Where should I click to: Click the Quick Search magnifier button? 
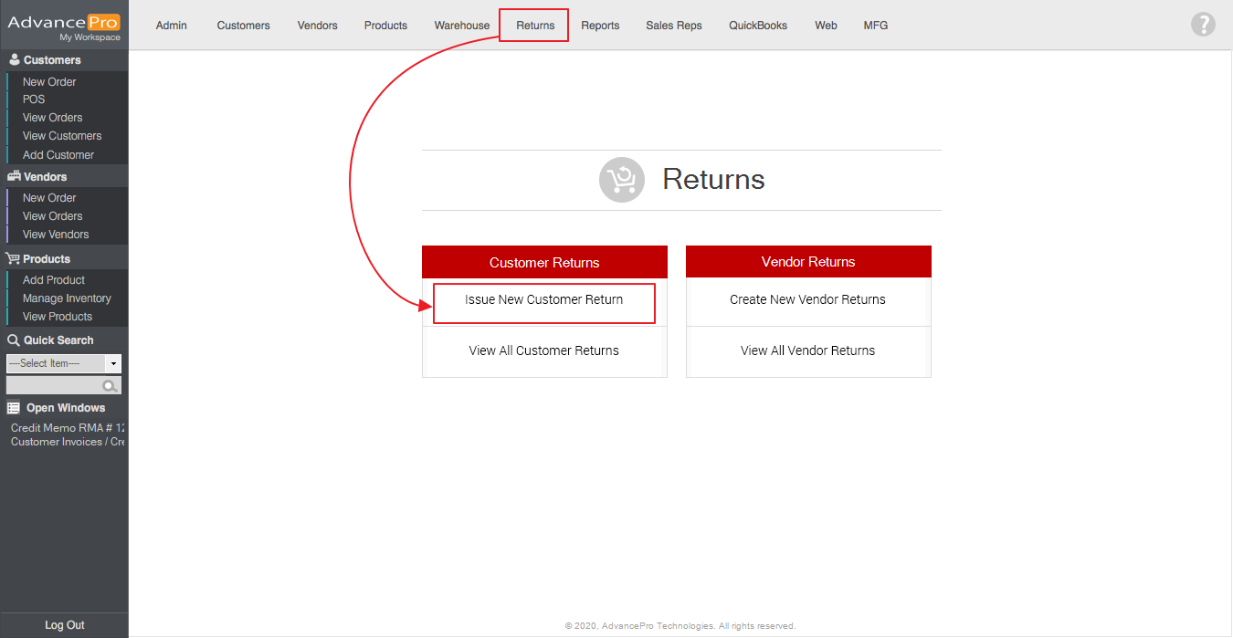coord(111,386)
